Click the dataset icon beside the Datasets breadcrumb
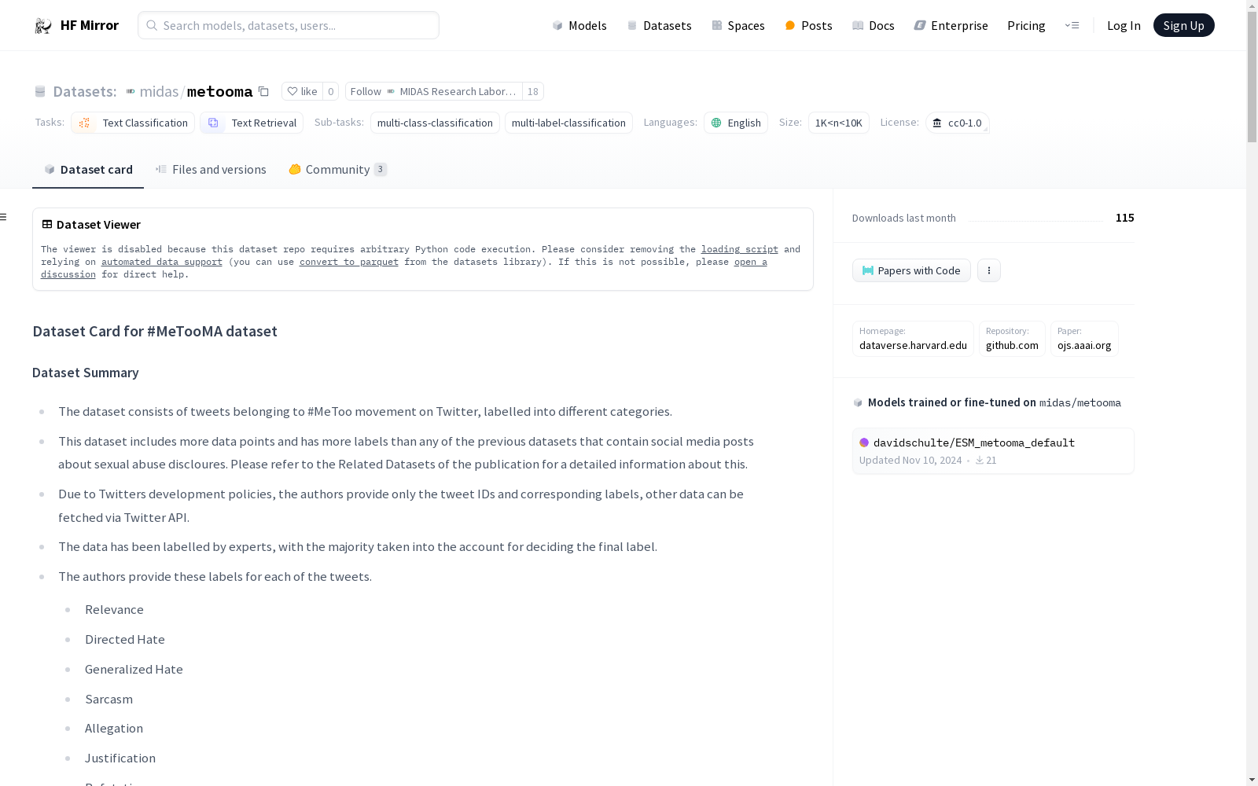The width and height of the screenshot is (1258, 786). point(40,92)
